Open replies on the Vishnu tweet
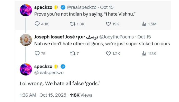 [x=41, y=24]
